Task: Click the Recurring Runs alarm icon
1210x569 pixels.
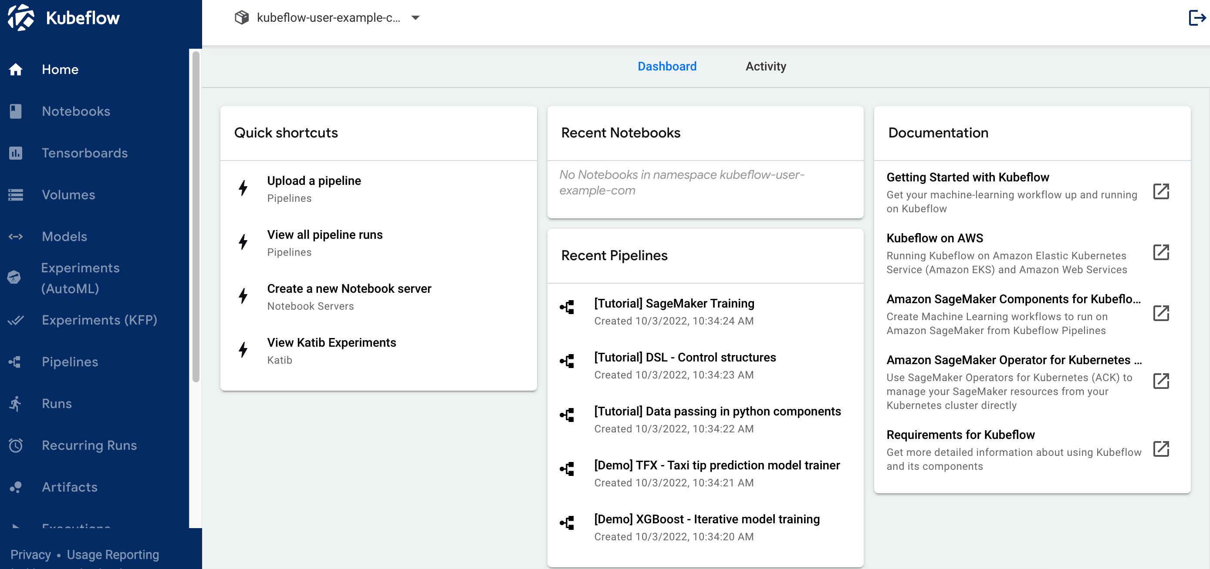Action: pos(16,445)
